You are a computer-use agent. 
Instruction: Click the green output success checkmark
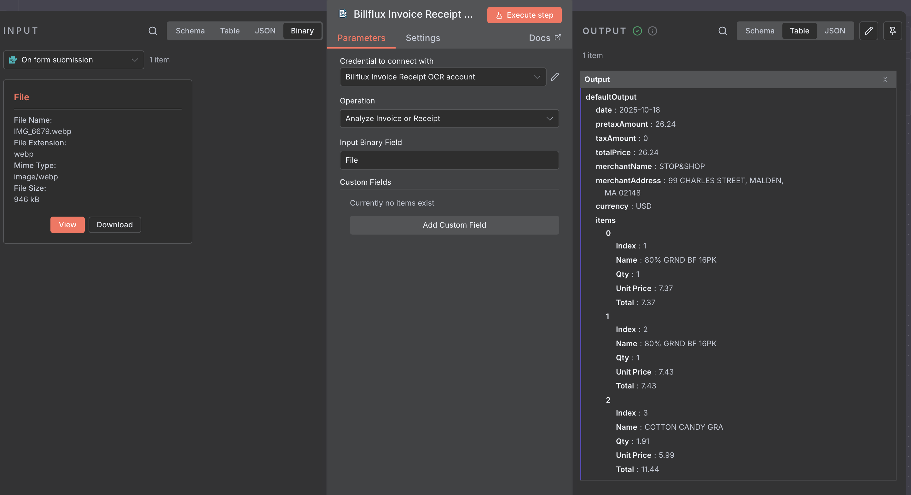coord(637,31)
